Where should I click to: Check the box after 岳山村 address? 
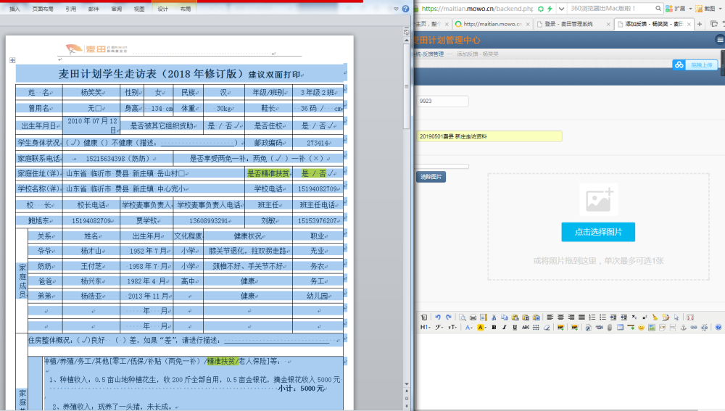point(182,174)
